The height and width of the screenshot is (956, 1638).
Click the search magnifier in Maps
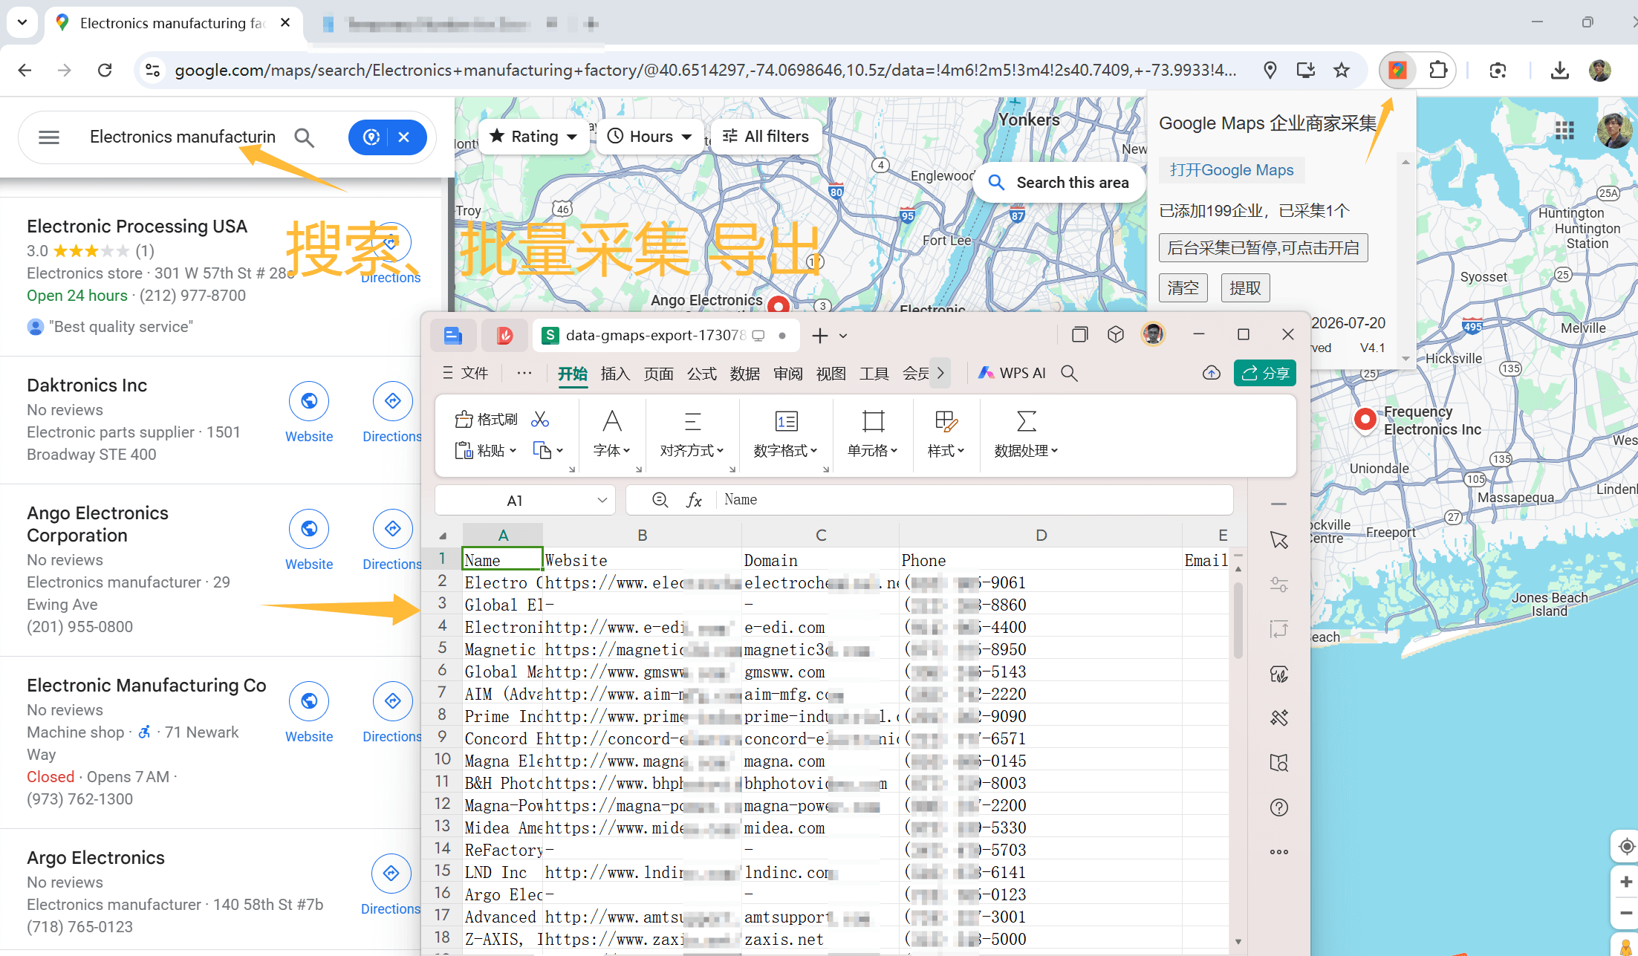[304, 137]
